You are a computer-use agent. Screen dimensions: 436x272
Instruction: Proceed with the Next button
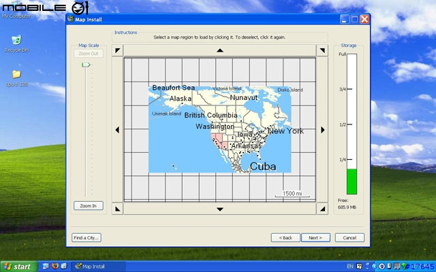tap(315, 237)
